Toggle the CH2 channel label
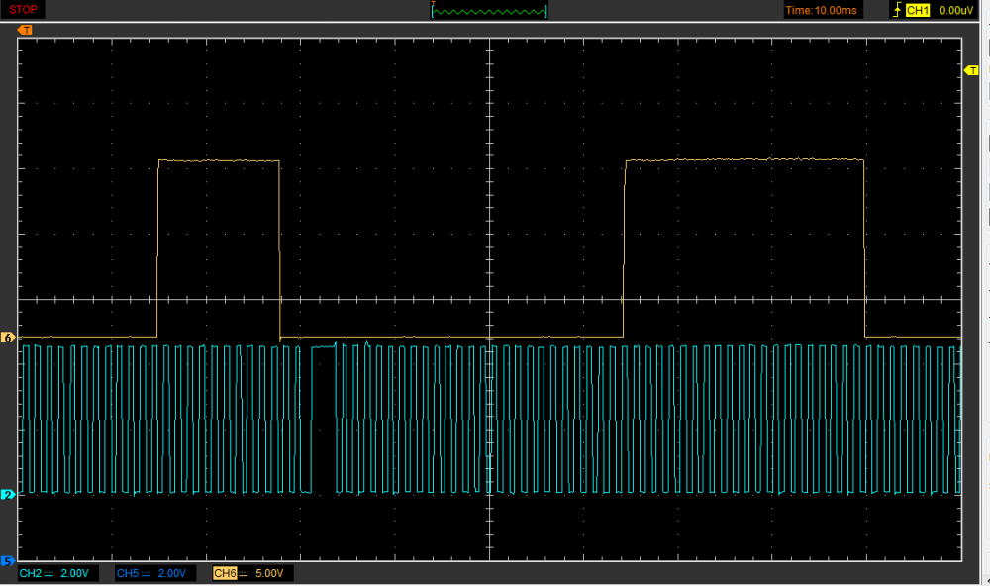The height and width of the screenshot is (586, 990). [30, 574]
